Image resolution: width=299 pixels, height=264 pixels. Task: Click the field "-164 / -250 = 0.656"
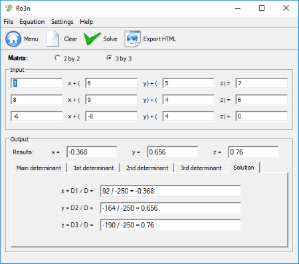click(170, 208)
